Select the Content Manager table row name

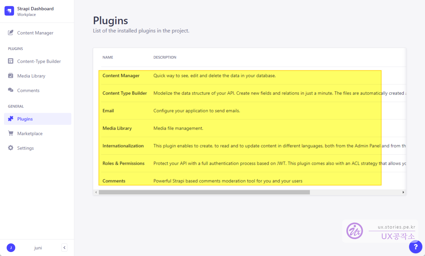[121, 76]
